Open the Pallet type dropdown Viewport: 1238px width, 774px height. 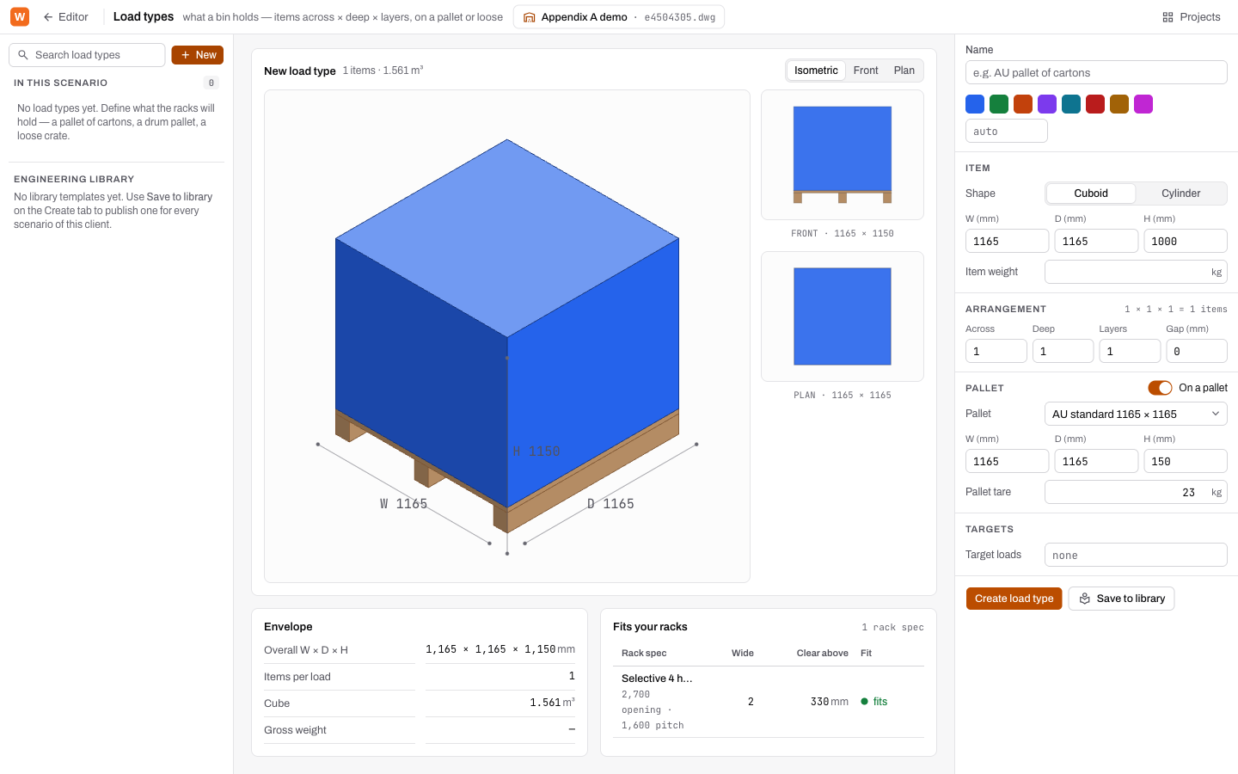tap(1136, 414)
